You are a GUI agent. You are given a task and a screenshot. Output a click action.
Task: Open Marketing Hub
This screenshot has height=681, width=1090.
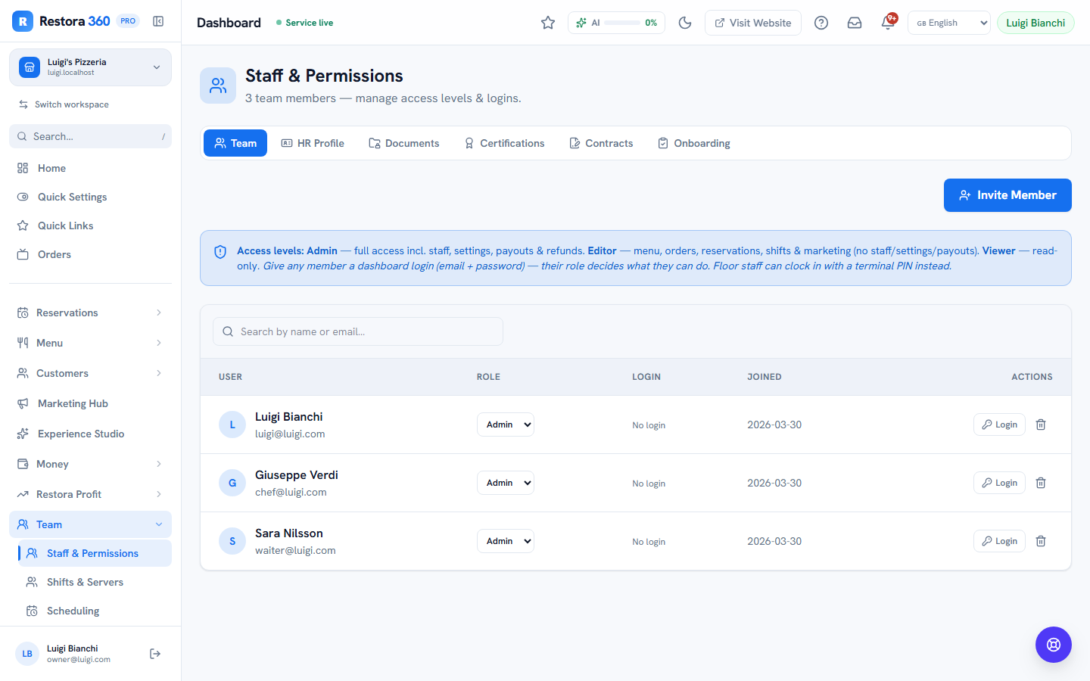[90, 403]
